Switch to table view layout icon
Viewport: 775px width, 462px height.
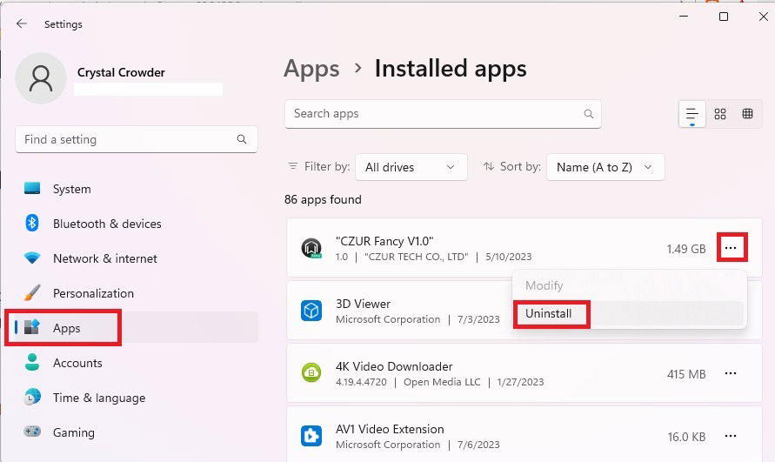pyautogui.click(x=748, y=114)
